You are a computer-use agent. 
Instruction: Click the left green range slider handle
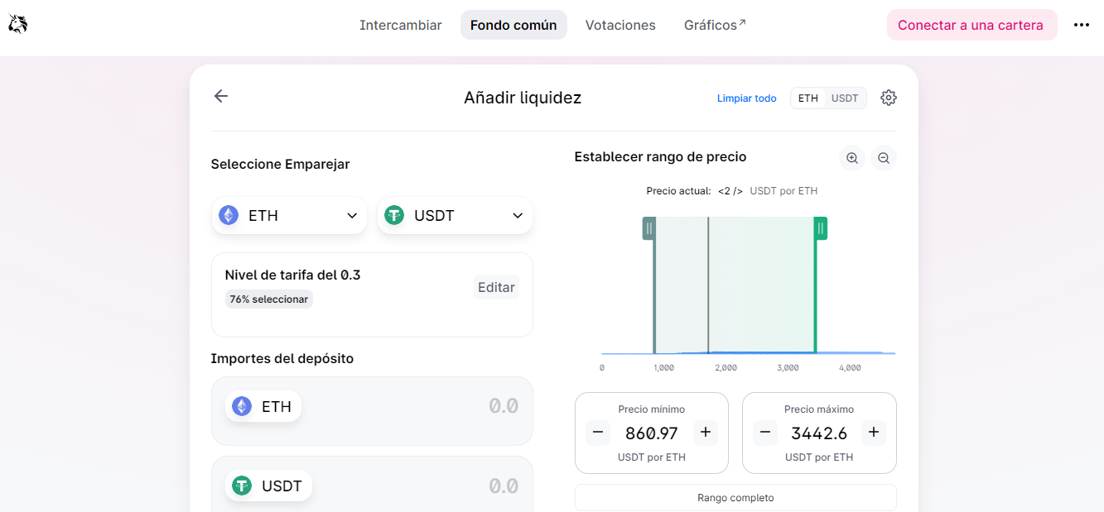[x=649, y=228]
